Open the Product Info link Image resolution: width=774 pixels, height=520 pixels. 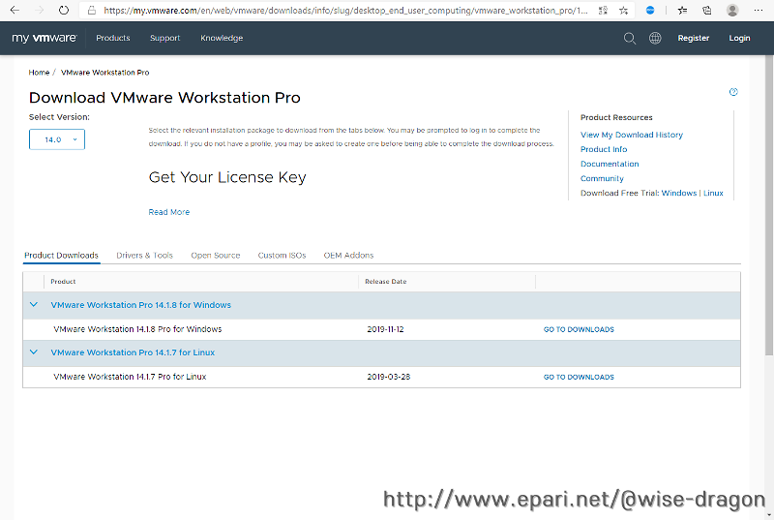(604, 149)
